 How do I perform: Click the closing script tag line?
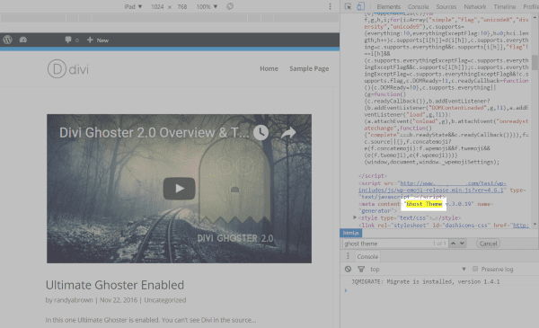point(373,176)
